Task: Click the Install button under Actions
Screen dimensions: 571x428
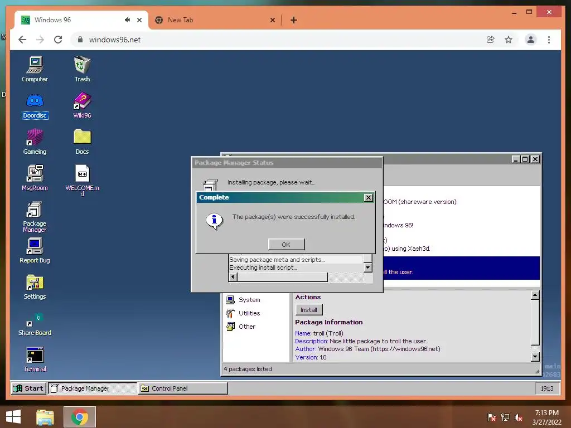Action: click(x=309, y=310)
